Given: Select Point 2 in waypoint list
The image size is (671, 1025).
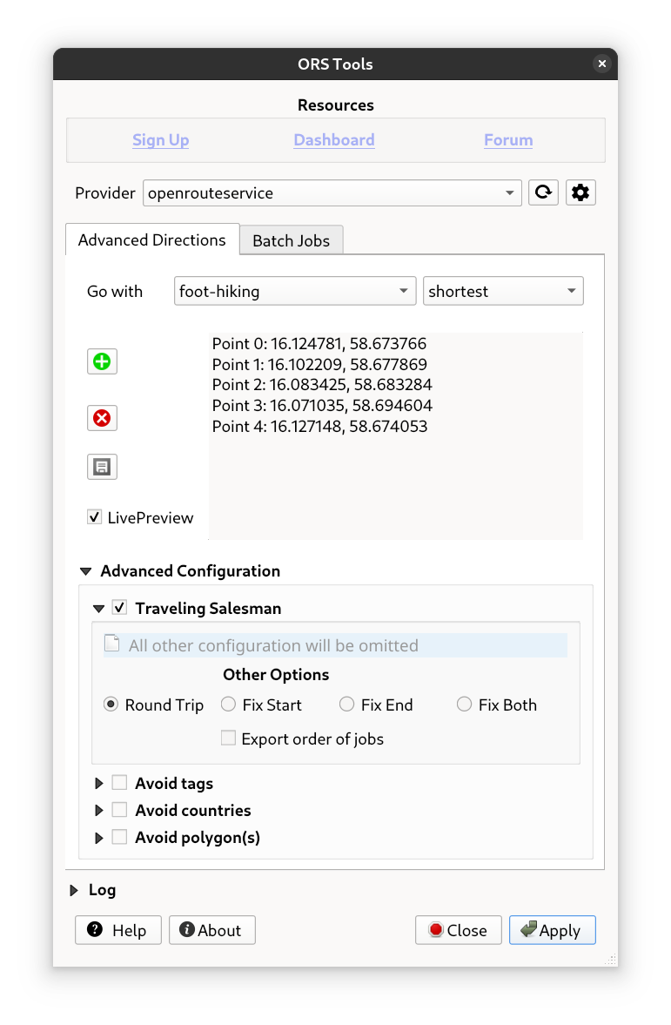Looking at the screenshot, I should click(x=322, y=384).
